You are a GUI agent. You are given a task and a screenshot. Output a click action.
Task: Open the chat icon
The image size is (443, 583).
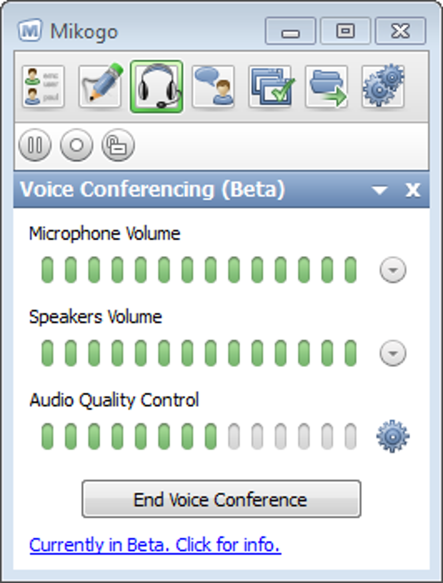pyautogui.click(x=213, y=86)
